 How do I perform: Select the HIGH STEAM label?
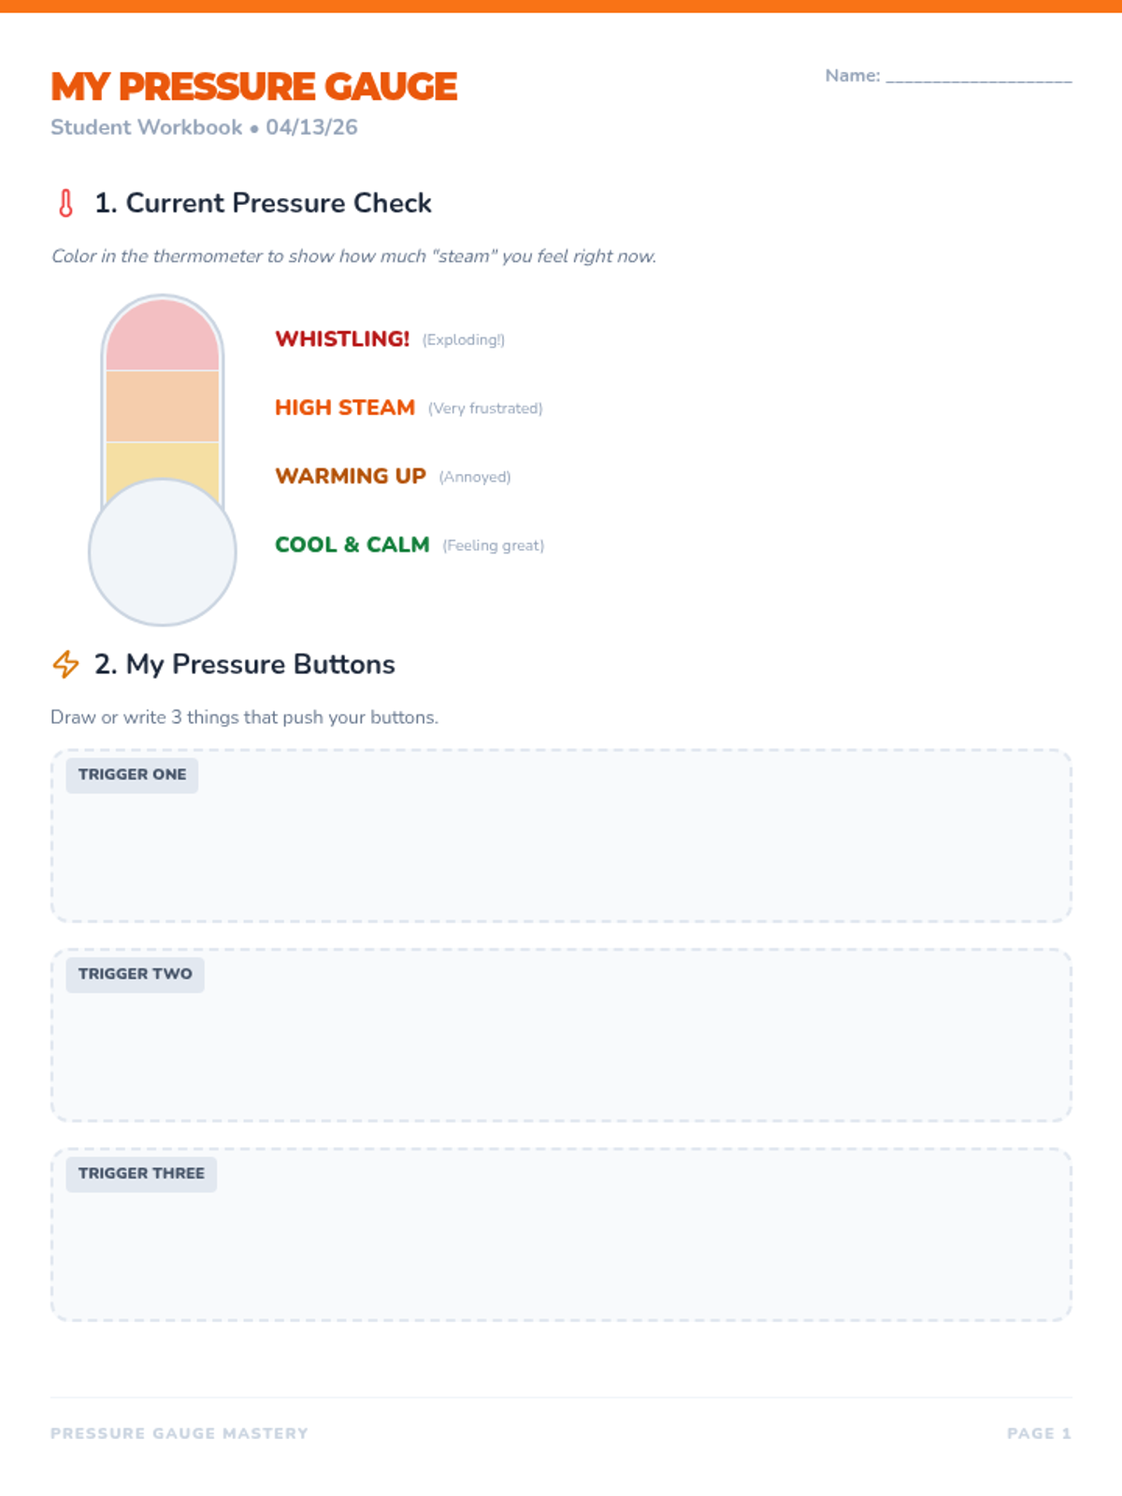click(x=345, y=408)
